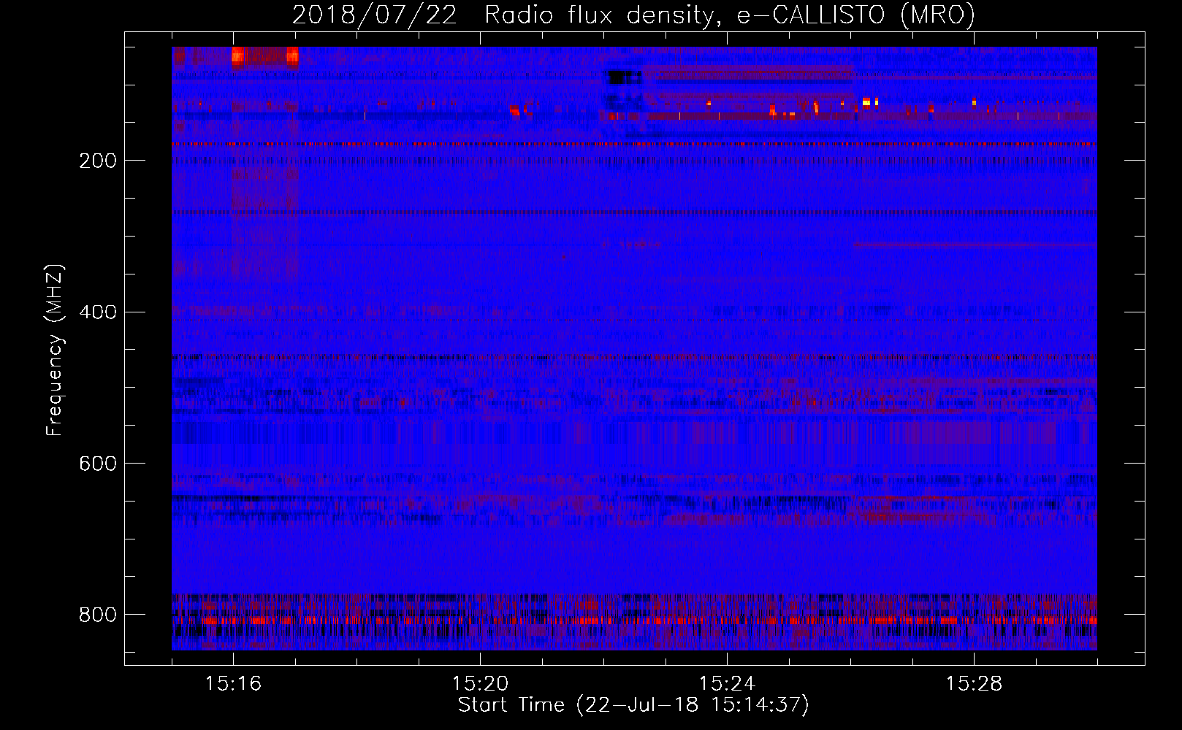Click the 800 frequency tick label

tap(97, 615)
